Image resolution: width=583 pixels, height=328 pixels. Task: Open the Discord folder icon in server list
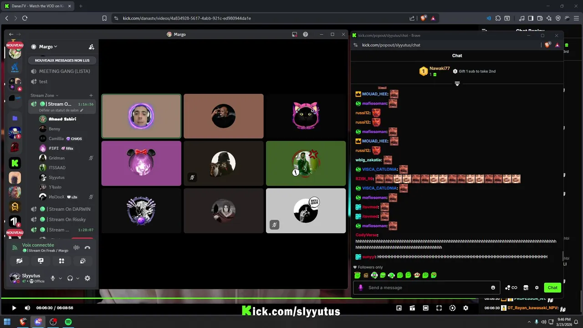click(x=15, y=118)
